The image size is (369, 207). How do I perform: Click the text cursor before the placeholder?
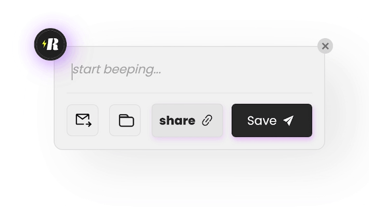[x=72, y=72]
